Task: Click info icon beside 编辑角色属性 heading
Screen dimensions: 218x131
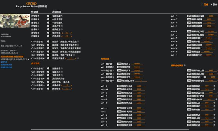Action: [x=185, y=65]
